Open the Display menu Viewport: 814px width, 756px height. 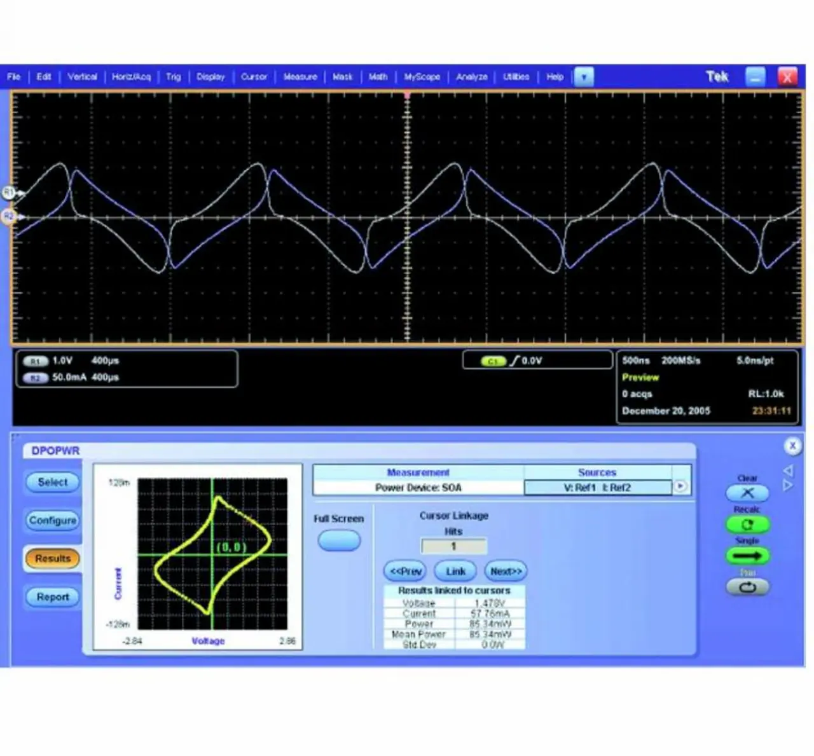pos(210,77)
